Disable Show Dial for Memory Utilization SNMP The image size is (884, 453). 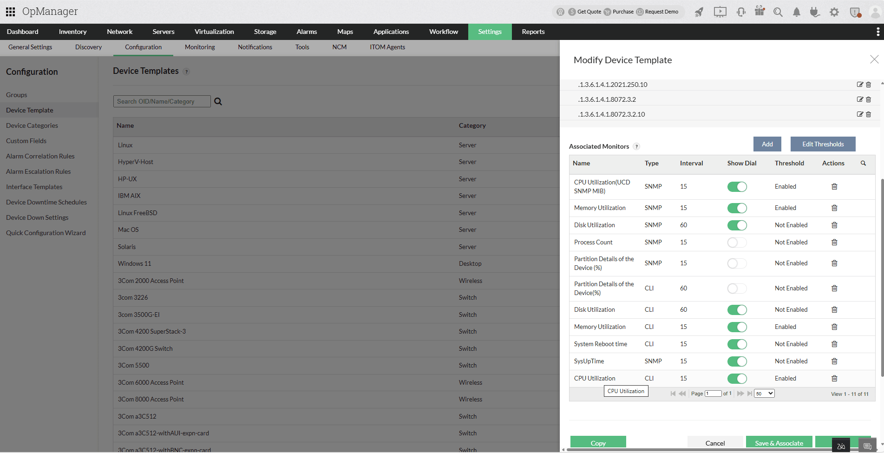click(737, 208)
